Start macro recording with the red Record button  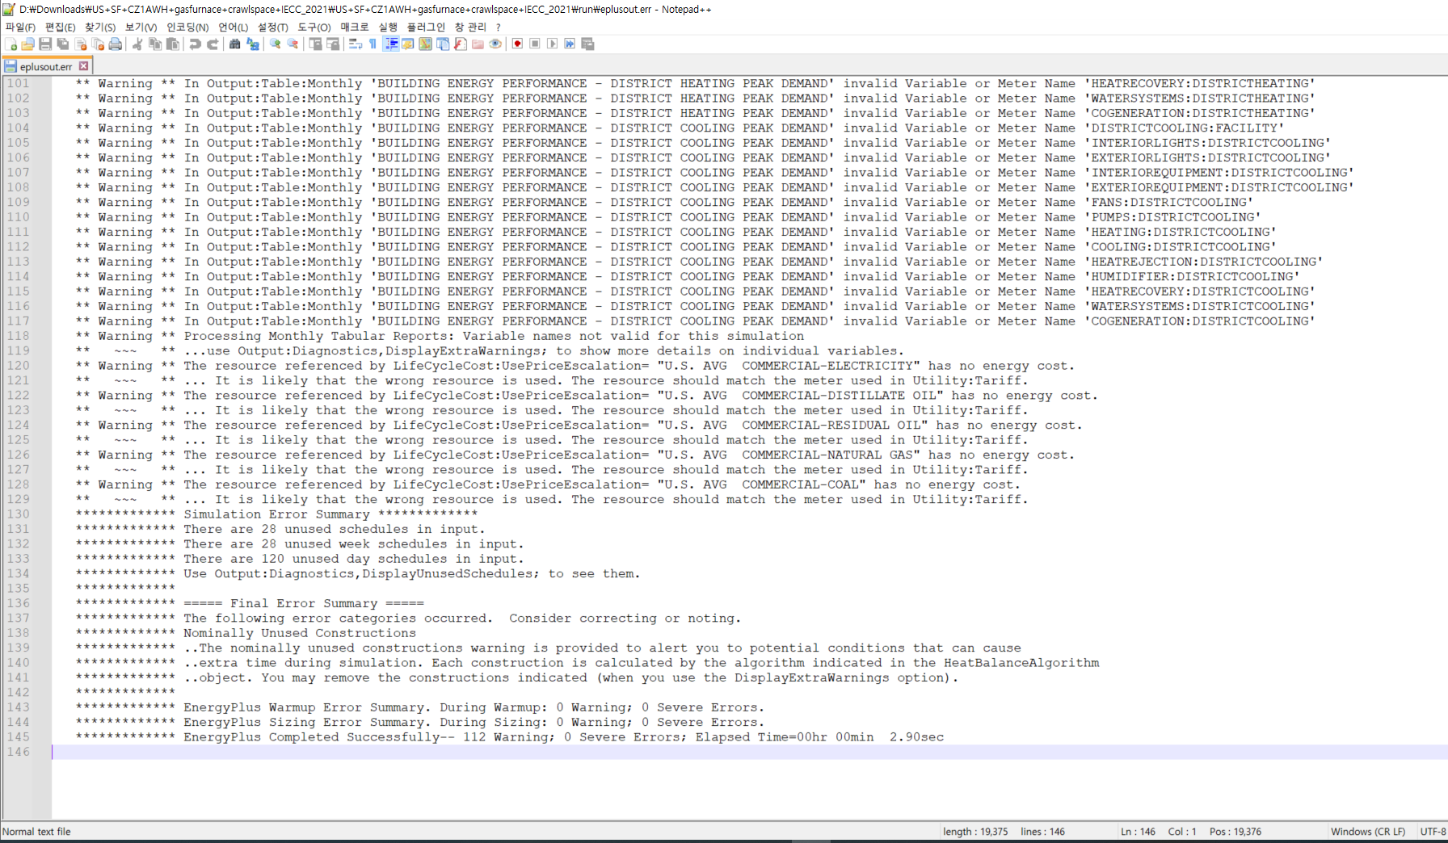pos(517,44)
